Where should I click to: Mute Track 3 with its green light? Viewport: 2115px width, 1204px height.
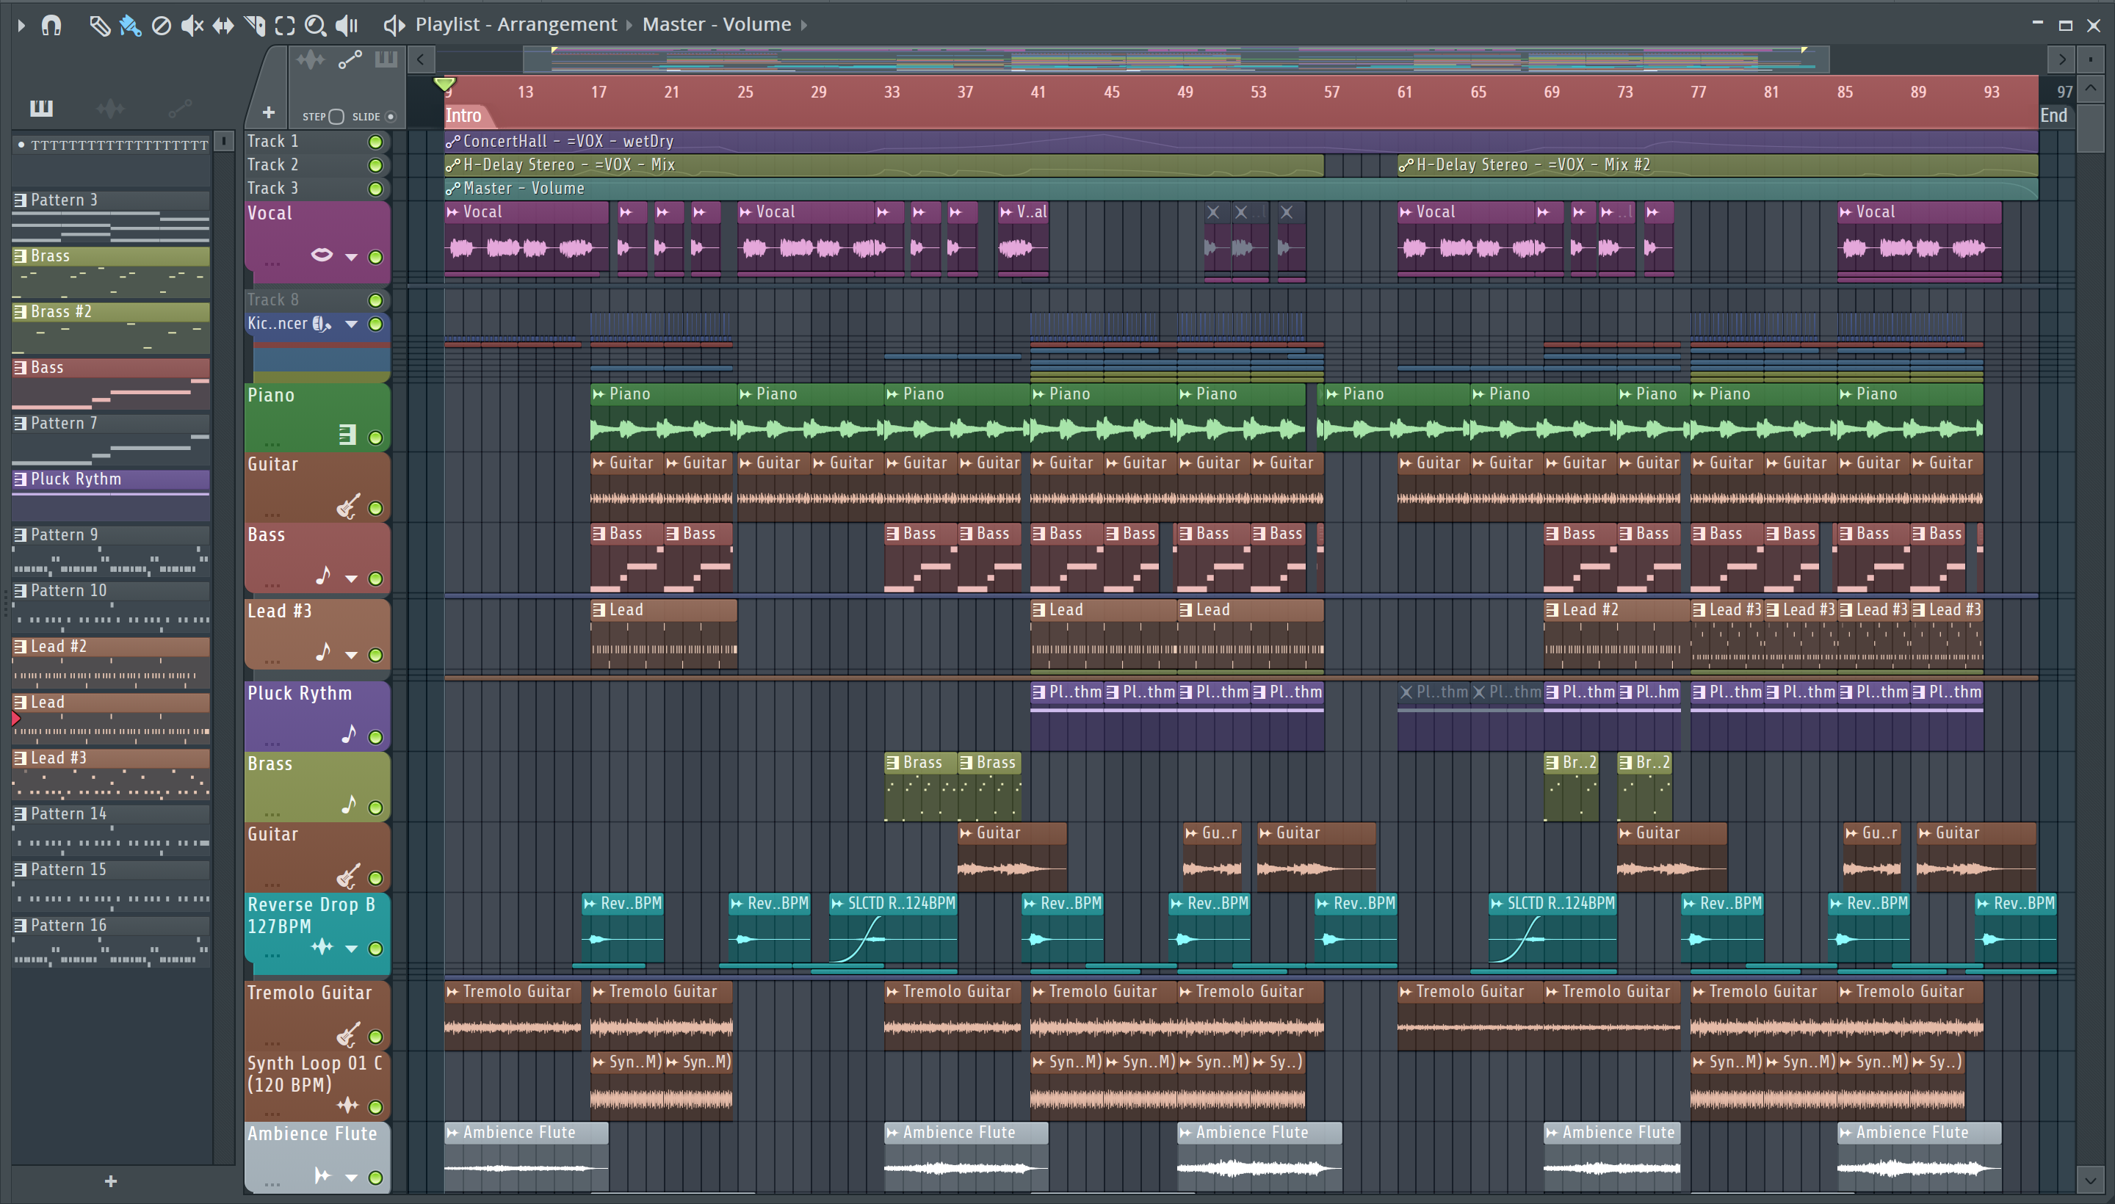(x=375, y=189)
